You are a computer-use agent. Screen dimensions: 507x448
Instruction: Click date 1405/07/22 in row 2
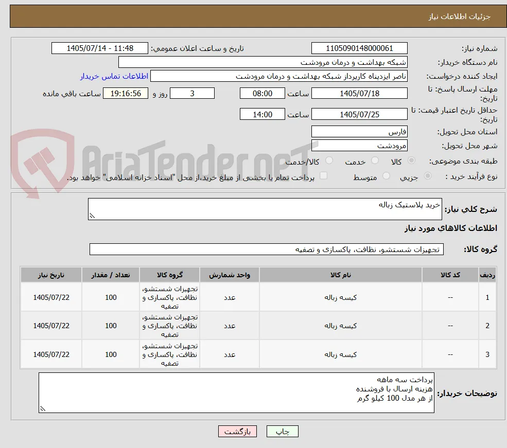[x=51, y=326]
